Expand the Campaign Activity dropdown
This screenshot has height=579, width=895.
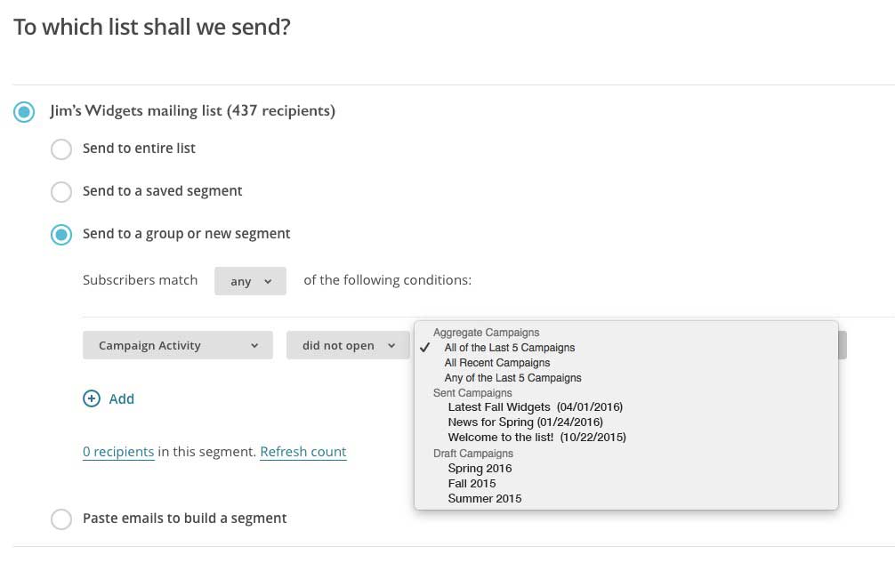tap(177, 346)
